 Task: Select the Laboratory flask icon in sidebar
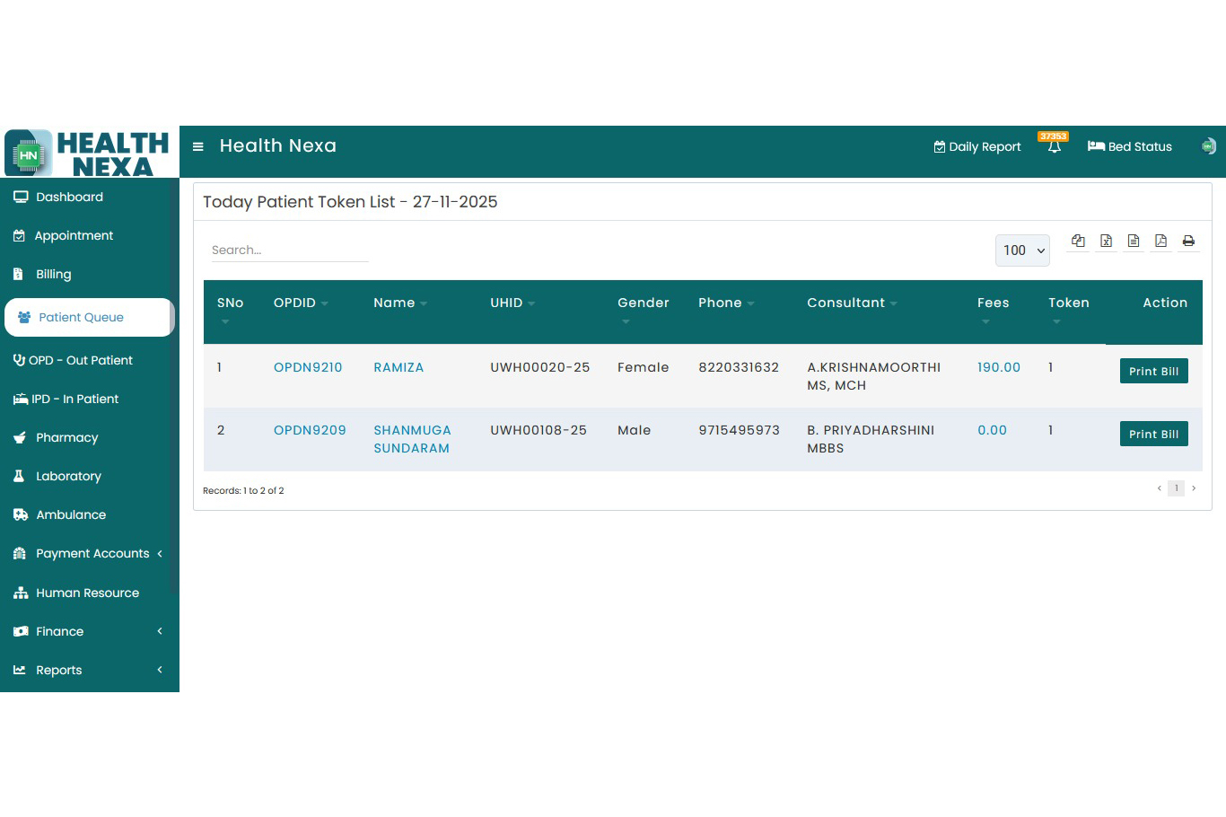19,476
